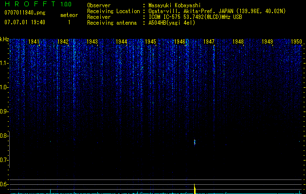
Task: Click the A504HB(yagi 4el) antenna text
Action: pyautogui.click(x=172, y=23)
